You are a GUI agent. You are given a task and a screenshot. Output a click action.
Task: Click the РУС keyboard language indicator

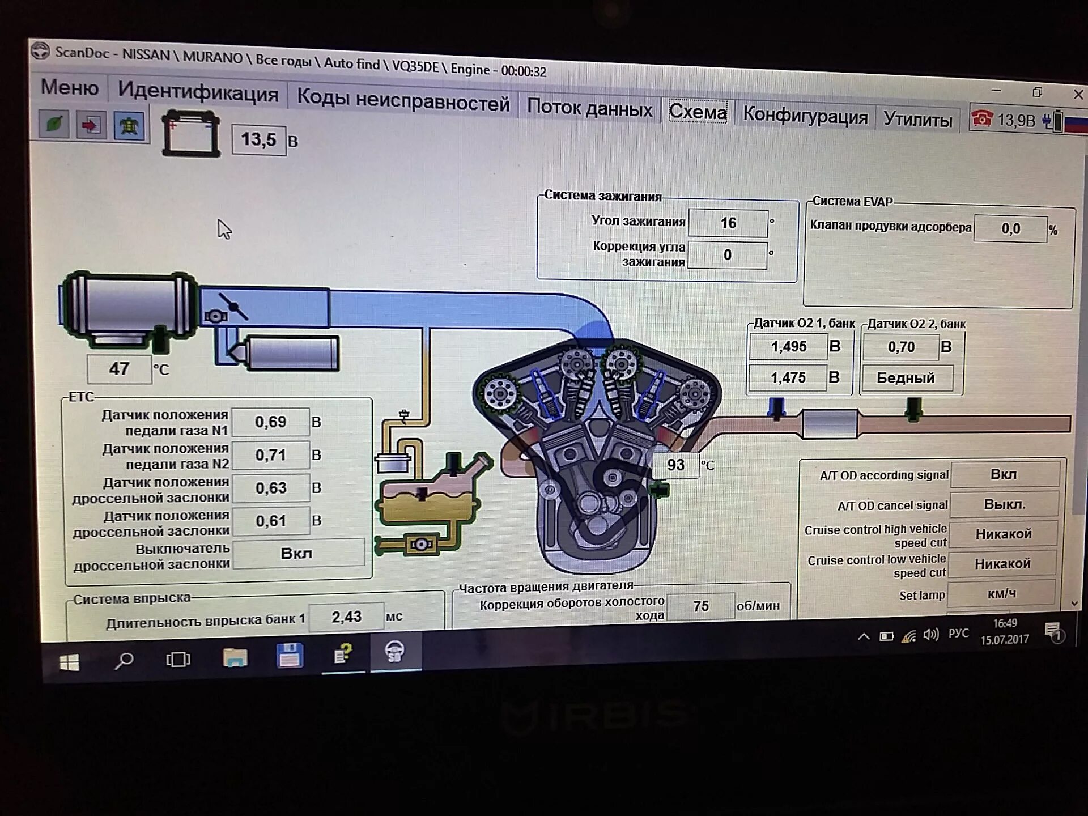pyautogui.click(x=958, y=633)
